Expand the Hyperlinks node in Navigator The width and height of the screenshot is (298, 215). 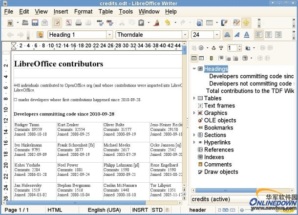pos(194,142)
